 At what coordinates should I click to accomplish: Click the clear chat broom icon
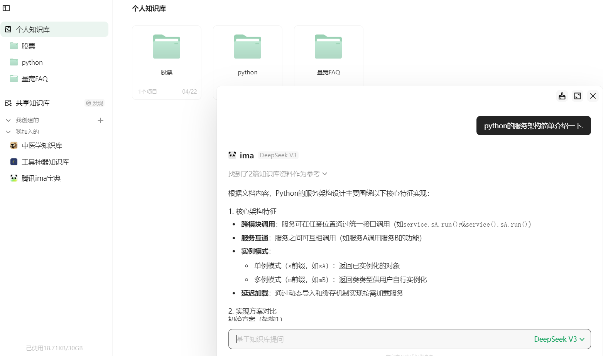pyautogui.click(x=562, y=96)
